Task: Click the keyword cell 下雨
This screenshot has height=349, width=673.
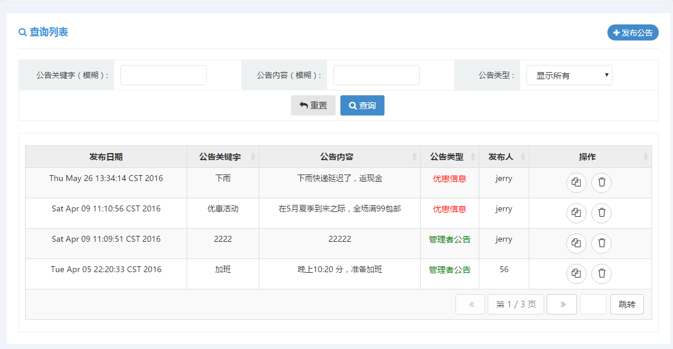Action: [x=223, y=178]
